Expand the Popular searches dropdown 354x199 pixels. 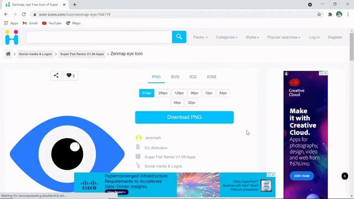pos(284,37)
